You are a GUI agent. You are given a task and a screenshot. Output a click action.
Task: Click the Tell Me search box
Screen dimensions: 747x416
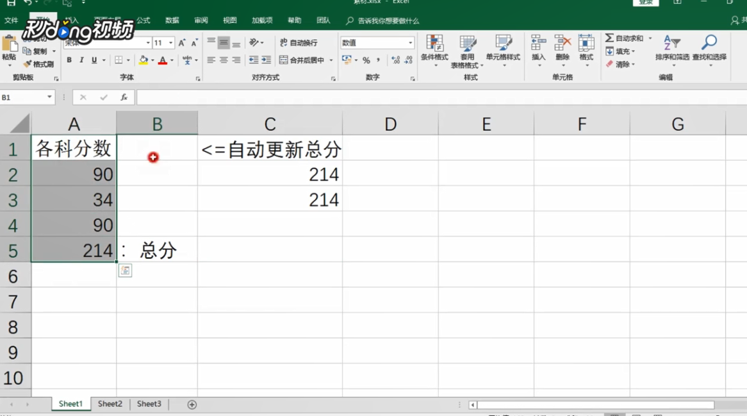tap(383, 21)
